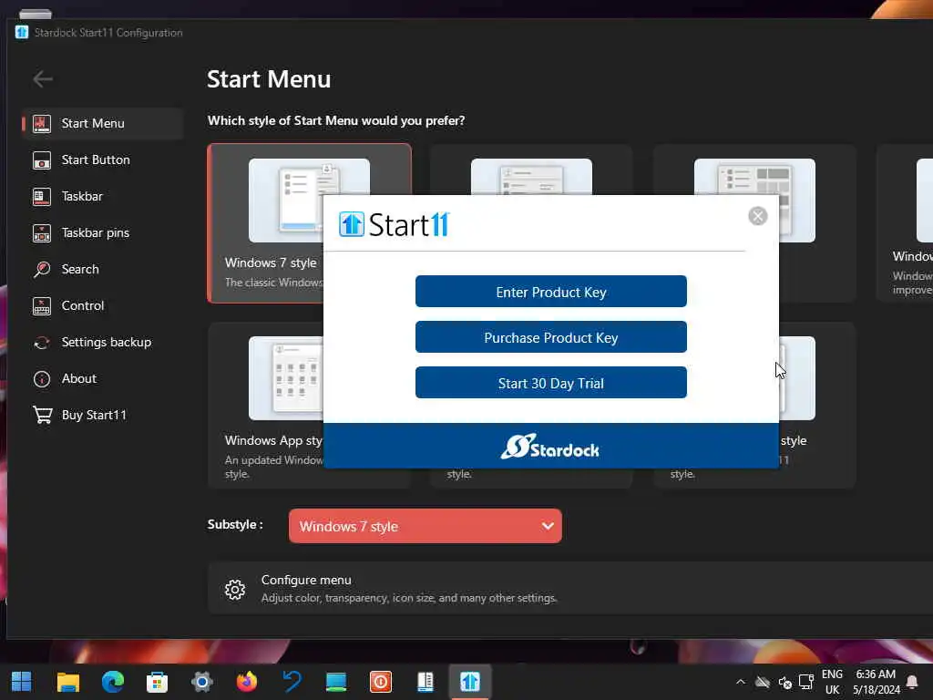Click the Start11 taskbar icon

[x=470, y=682]
